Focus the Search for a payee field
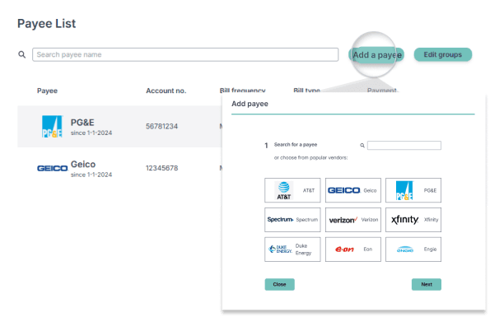 [404, 146]
